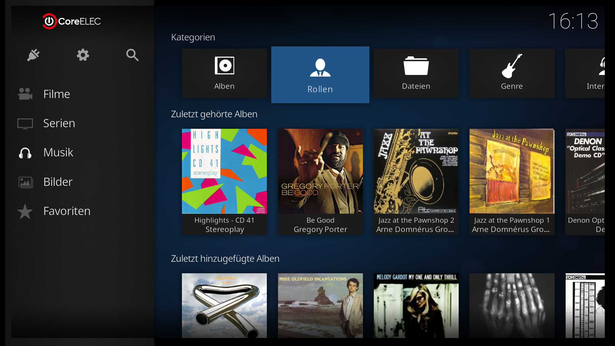Click the Filme camera icon

click(25, 94)
